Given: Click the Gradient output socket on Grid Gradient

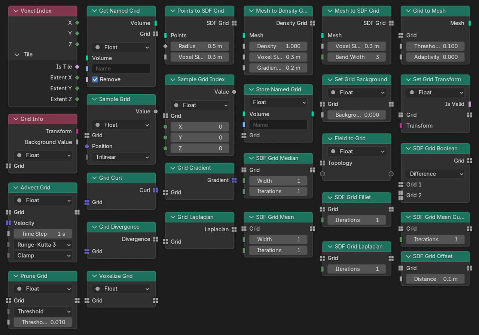Looking at the screenshot, I should point(234,180).
